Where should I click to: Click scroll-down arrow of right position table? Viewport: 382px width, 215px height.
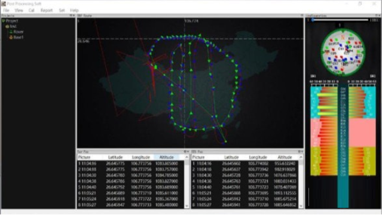pos(301,206)
